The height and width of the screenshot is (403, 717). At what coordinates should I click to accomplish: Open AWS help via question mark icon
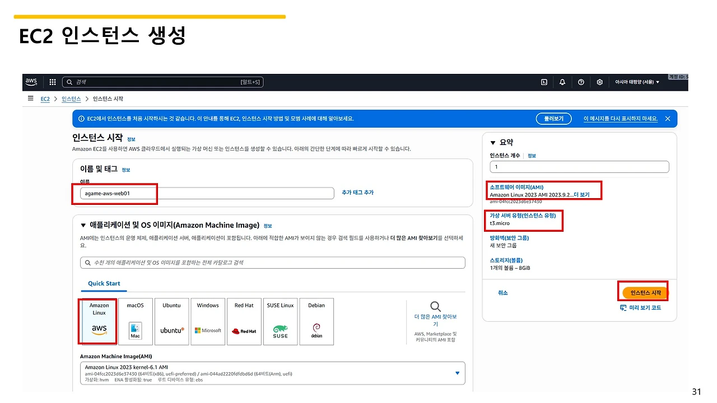click(581, 82)
